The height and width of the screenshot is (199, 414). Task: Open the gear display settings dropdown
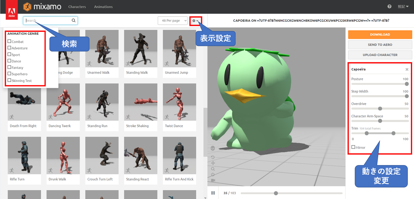click(x=195, y=21)
